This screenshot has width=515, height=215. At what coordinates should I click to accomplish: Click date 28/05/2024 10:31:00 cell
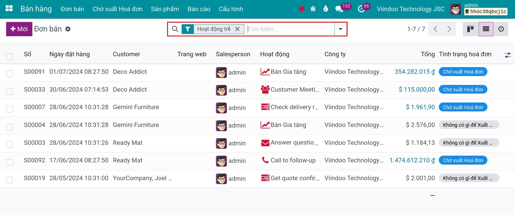tap(79, 178)
